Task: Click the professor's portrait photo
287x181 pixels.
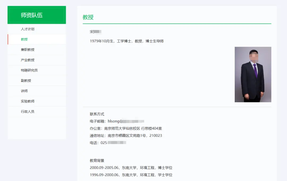Action: pos(253,75)
